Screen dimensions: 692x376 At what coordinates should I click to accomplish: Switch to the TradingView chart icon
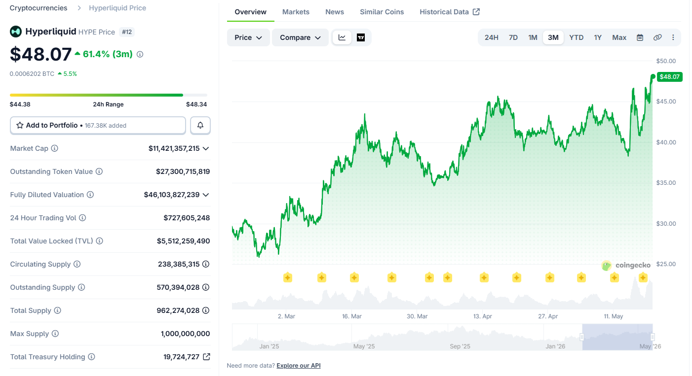tap(361, 37)
